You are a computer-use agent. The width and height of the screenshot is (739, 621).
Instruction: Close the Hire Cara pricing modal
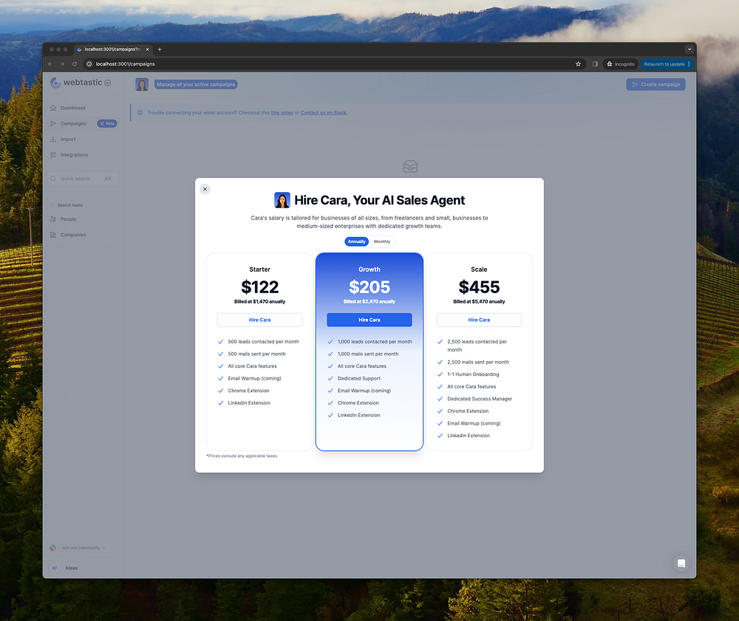[x=205, y=189]
